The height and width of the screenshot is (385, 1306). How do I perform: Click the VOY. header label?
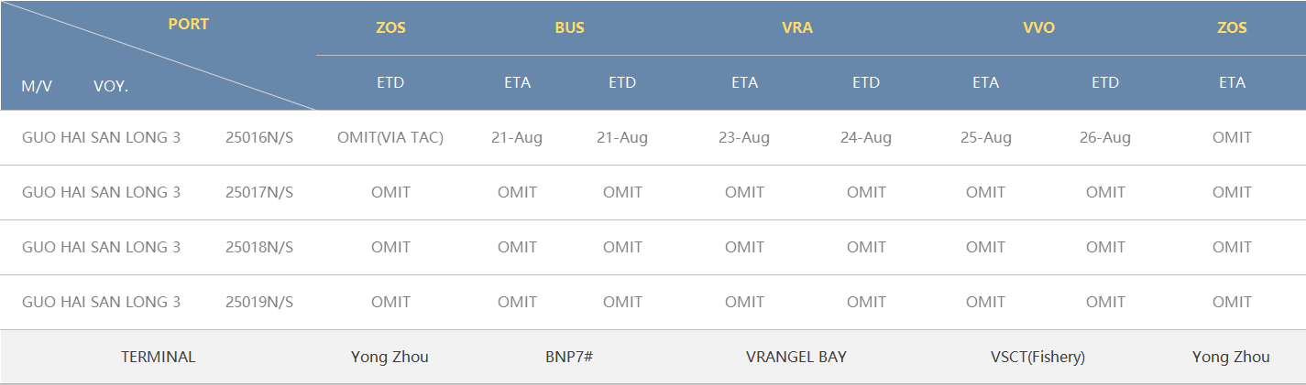[111, 87]
